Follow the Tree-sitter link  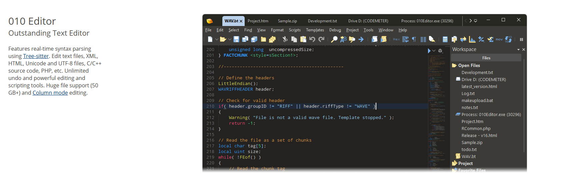pos(36,56)
